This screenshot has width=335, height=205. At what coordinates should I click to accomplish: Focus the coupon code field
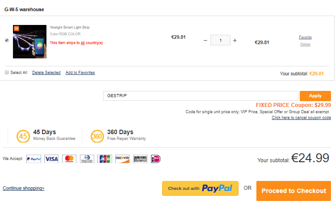tap(201, 96)
